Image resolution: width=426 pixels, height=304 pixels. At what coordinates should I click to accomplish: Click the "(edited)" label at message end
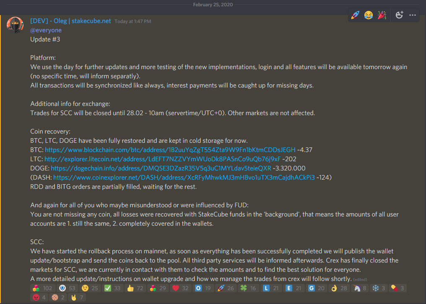[x=360, y=280]
